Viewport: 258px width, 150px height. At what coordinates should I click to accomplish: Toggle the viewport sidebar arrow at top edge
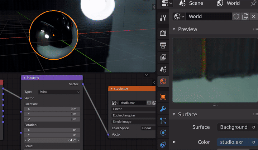click(154, 7)
